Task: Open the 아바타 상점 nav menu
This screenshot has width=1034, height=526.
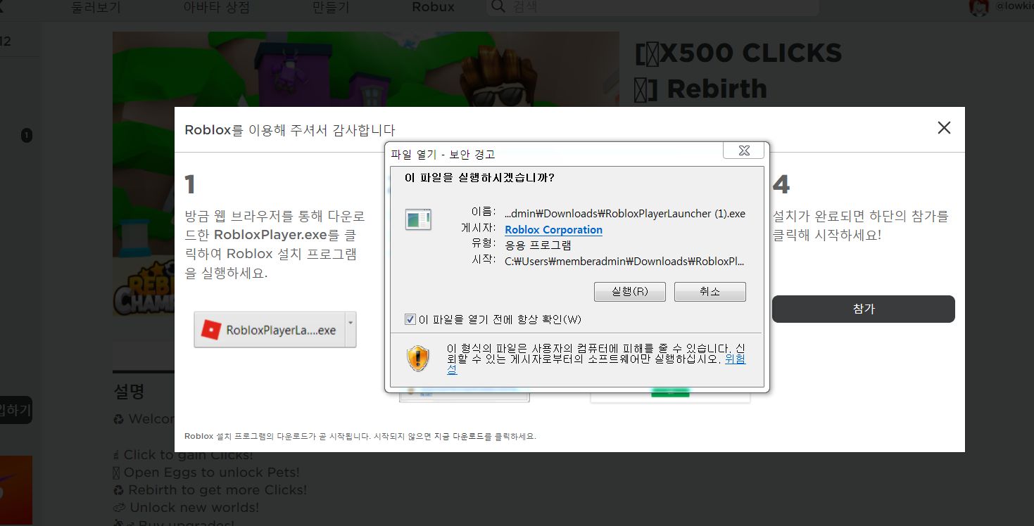Action: tap(216, 8)
